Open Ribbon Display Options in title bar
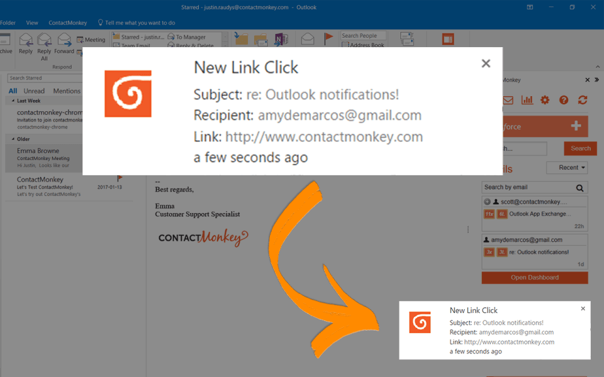The width and height of the screenshot is (604, 377). tap(530, 8)
